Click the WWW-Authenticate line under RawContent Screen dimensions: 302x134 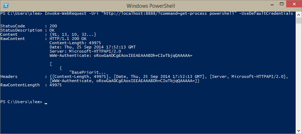pos(121,55)
